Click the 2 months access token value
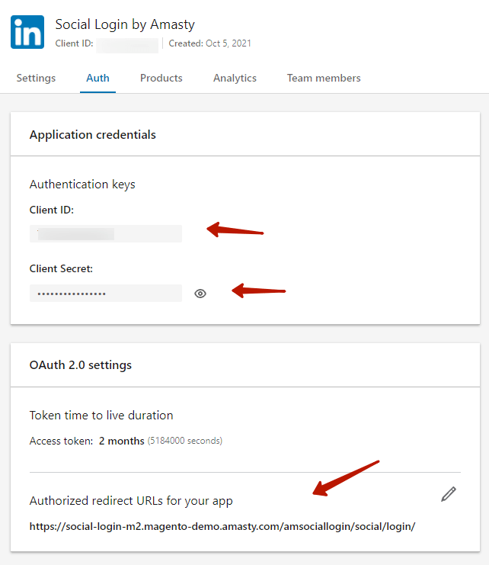 pos(122,441)
